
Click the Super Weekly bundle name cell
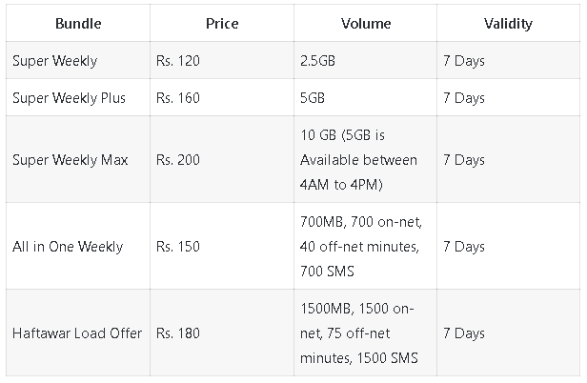tap(55, 61)
